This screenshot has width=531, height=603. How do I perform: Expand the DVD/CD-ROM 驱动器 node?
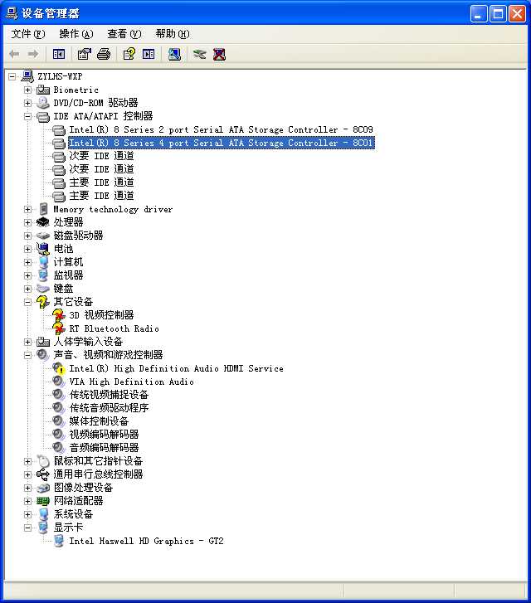pyautogui.click(x=27, y=103)
